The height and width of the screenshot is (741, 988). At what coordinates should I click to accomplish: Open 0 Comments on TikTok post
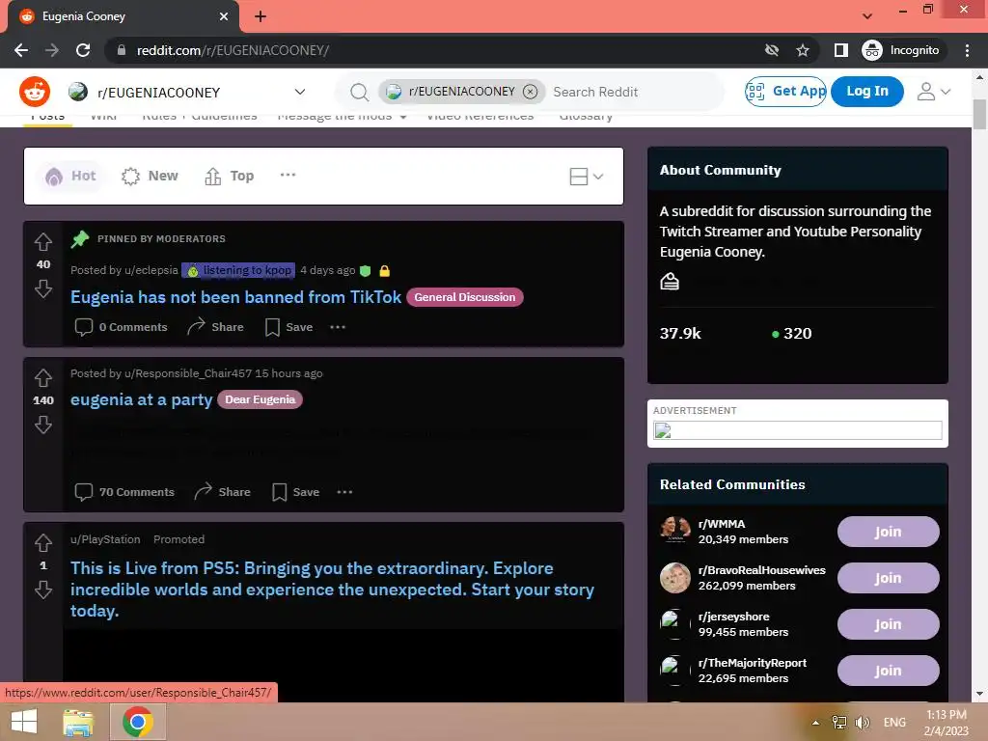[x=121, y=327]
